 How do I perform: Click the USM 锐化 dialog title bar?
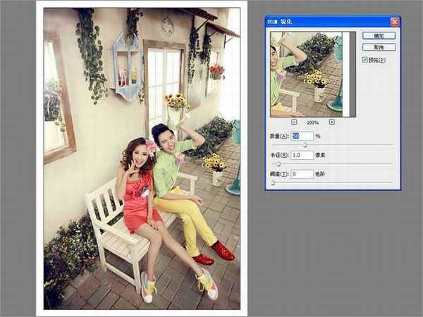[324, 22]
